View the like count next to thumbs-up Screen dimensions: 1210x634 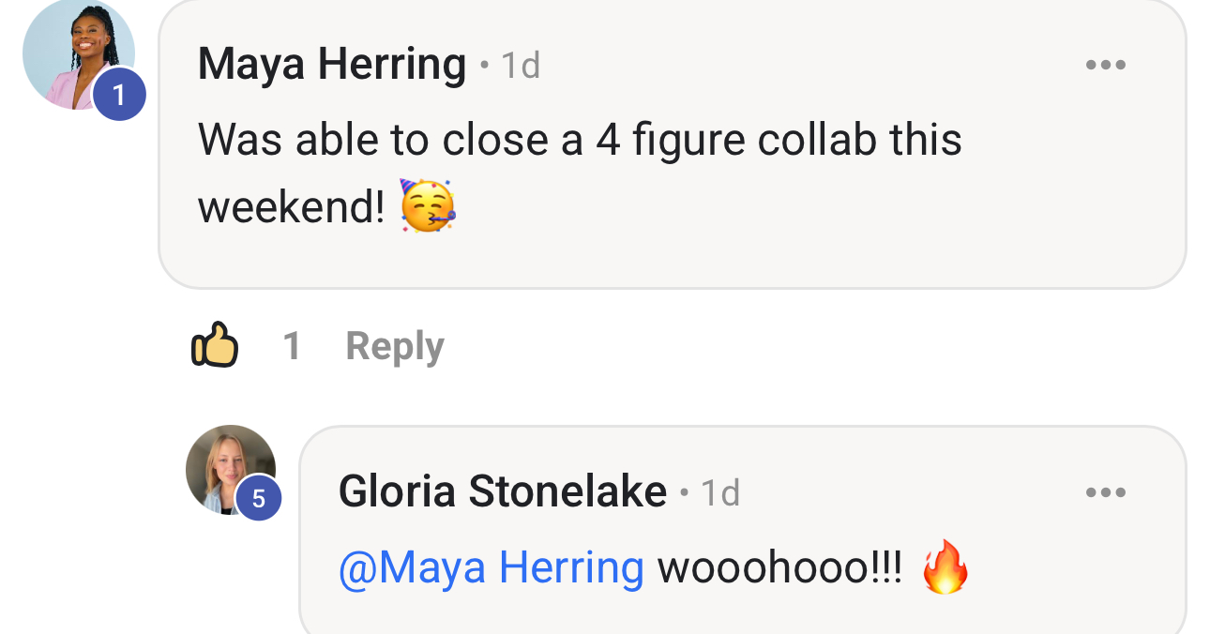(x=292, y=346)
